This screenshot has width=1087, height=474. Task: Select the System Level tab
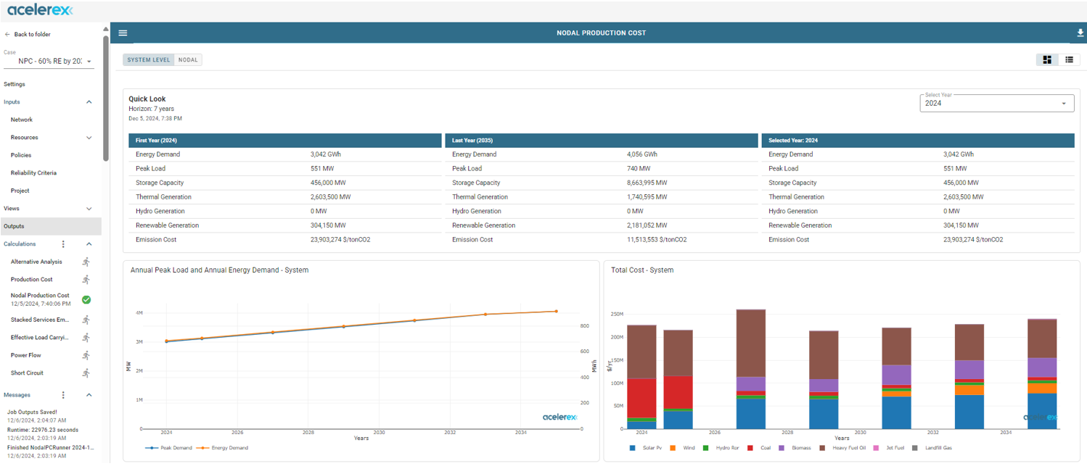click(x=149, y=60)
